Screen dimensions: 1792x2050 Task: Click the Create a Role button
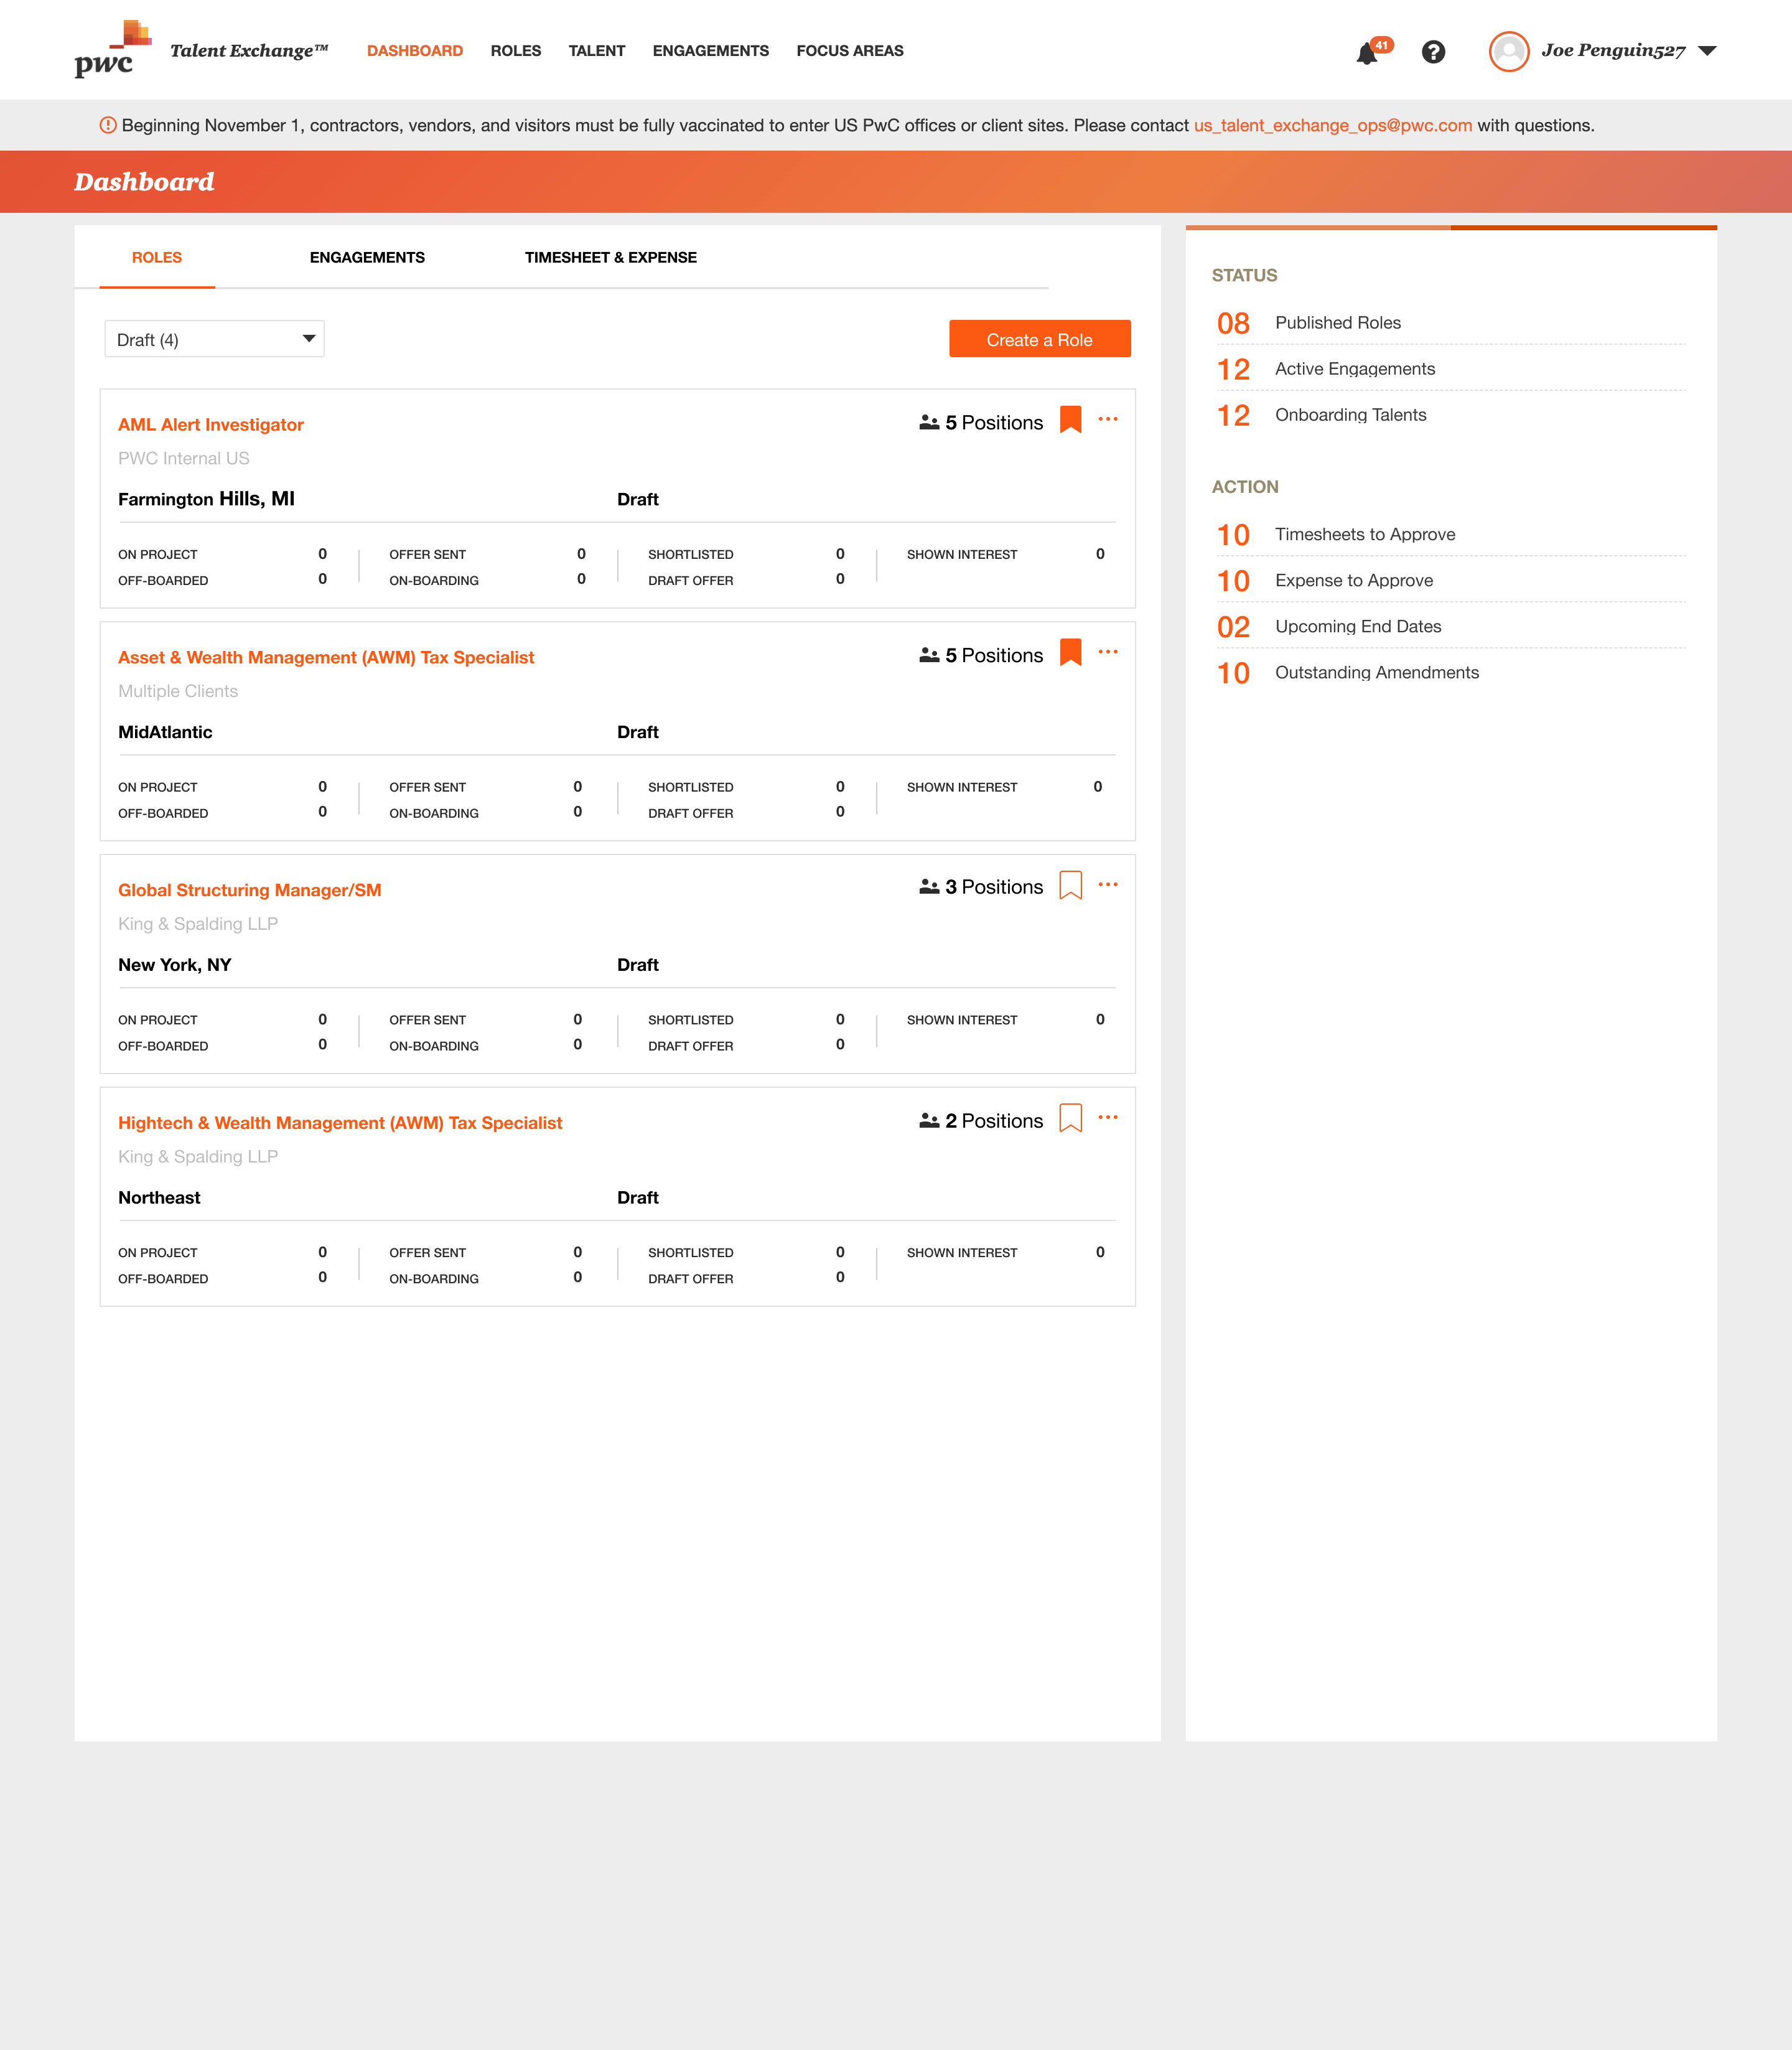click(1039, 339)
